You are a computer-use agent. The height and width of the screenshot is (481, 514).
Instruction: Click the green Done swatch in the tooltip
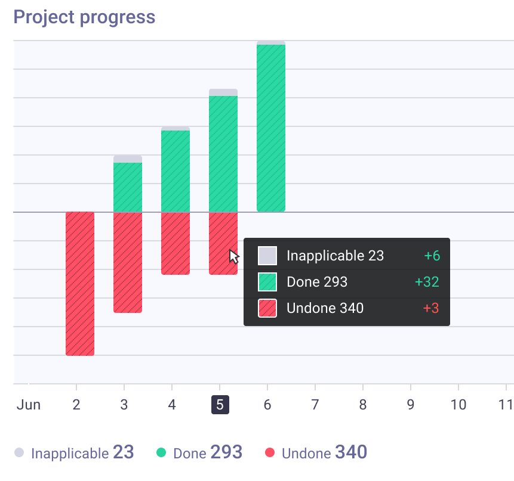(267, 282)
